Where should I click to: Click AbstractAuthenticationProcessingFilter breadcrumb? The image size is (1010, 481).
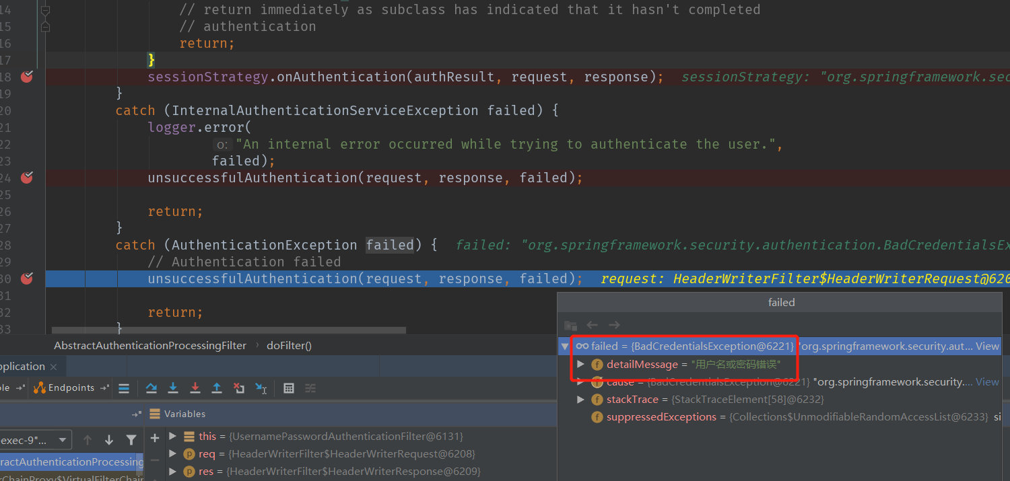pyautogui.click(x=150, y=345)
